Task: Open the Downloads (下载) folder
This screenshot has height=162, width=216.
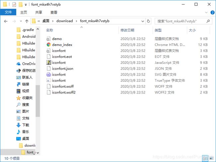Action: click(23, 125)
